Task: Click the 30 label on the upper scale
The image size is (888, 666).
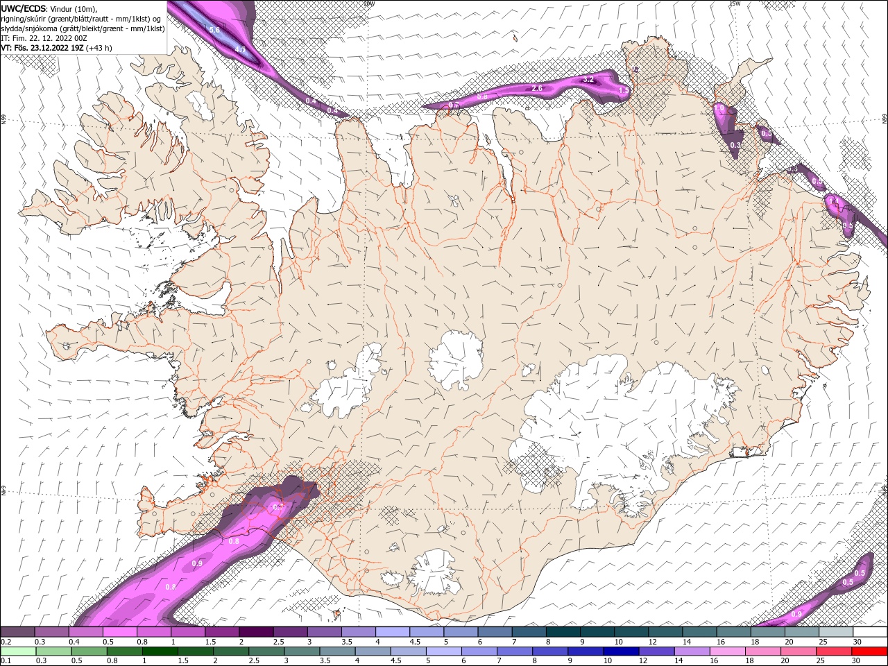Action: pyautogui.click(x=857, y=642)
